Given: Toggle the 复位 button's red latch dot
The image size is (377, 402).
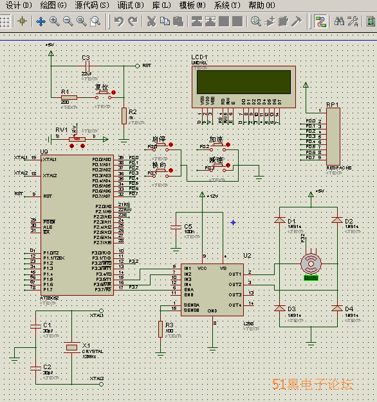Looking at the screenshot, I should [114, 92].
